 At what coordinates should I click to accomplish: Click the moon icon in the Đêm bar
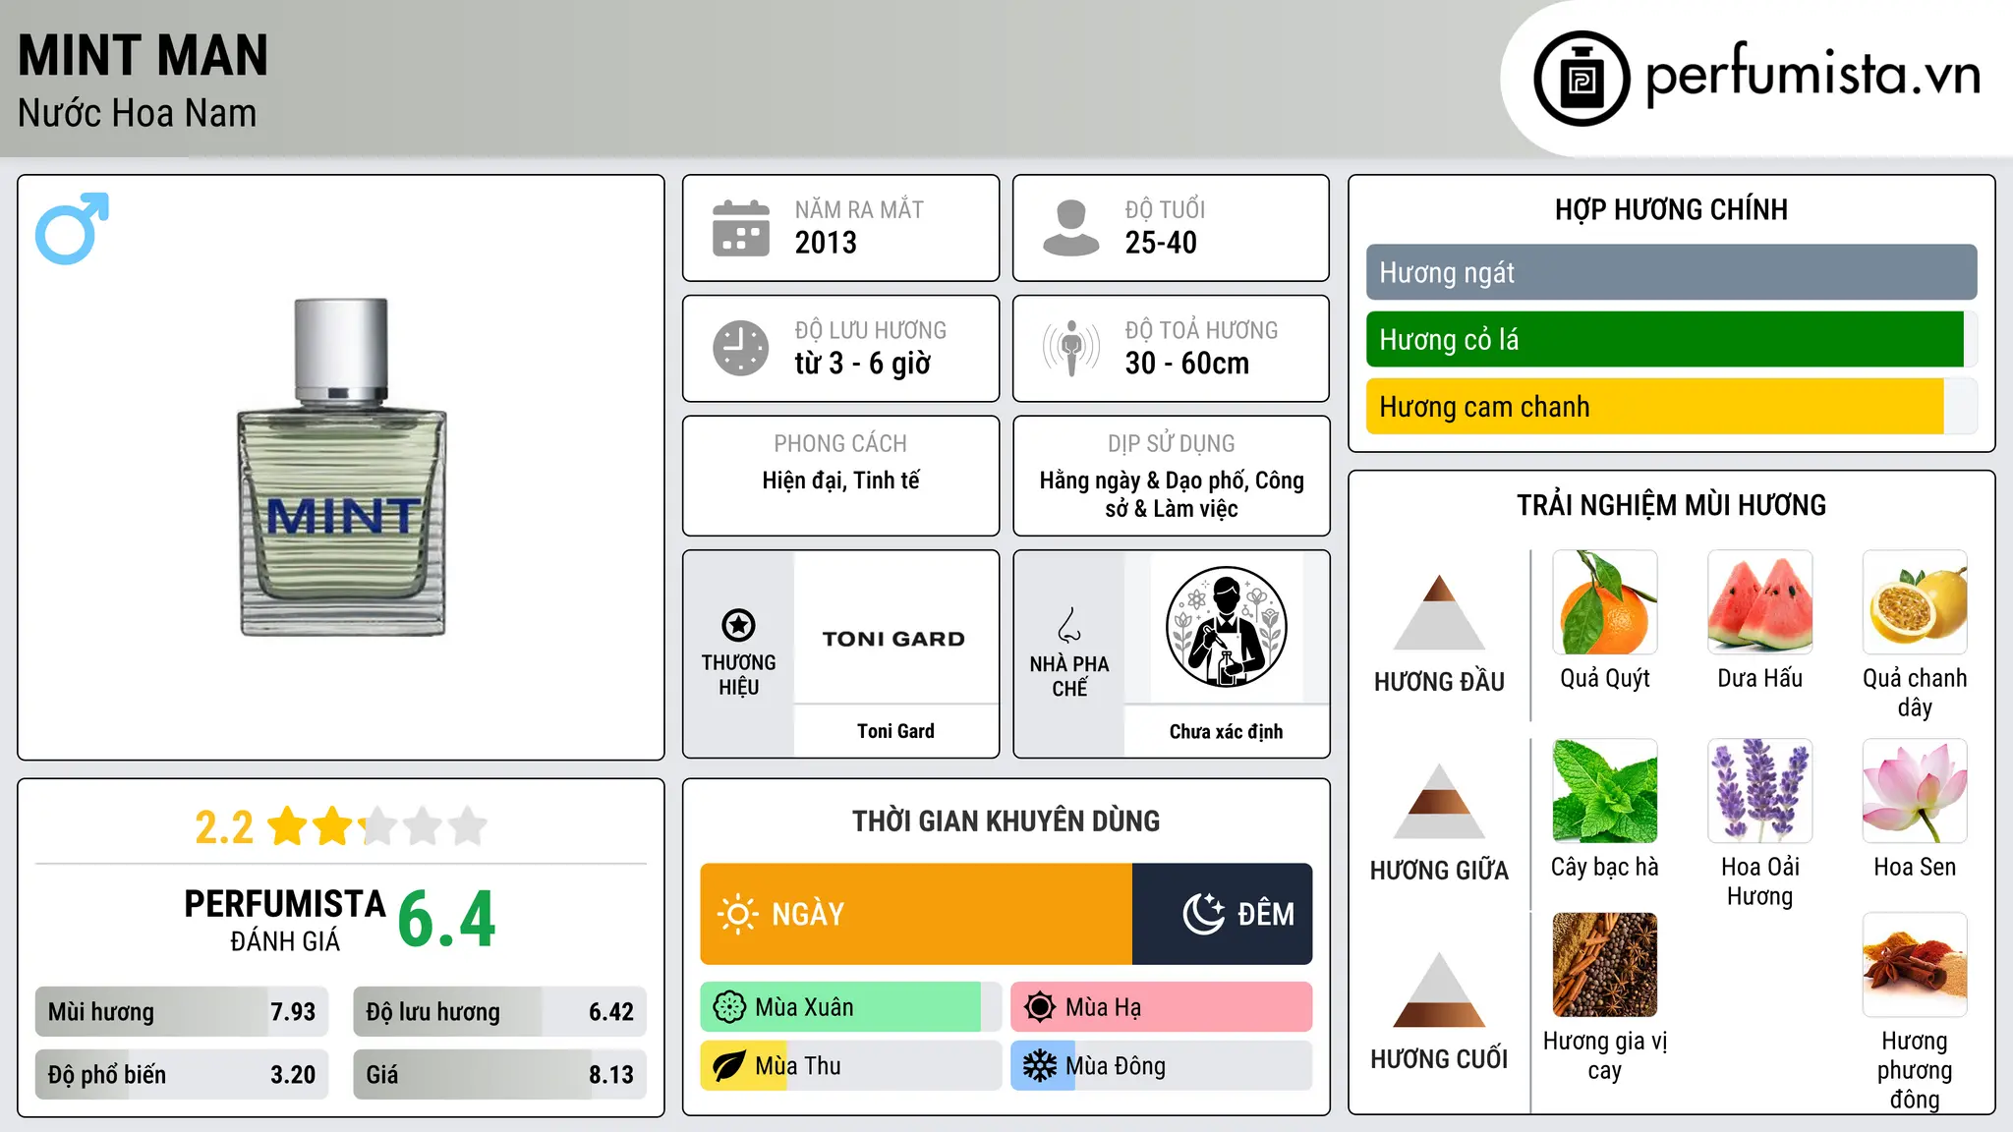click(x=1203, y=914)
